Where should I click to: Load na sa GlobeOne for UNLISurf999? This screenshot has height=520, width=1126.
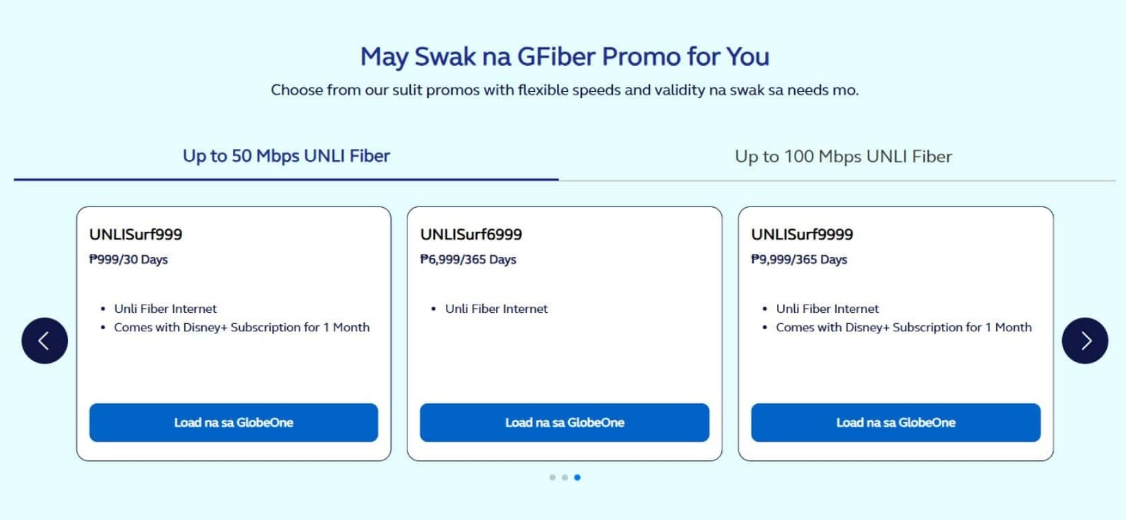tap(233, 423)
